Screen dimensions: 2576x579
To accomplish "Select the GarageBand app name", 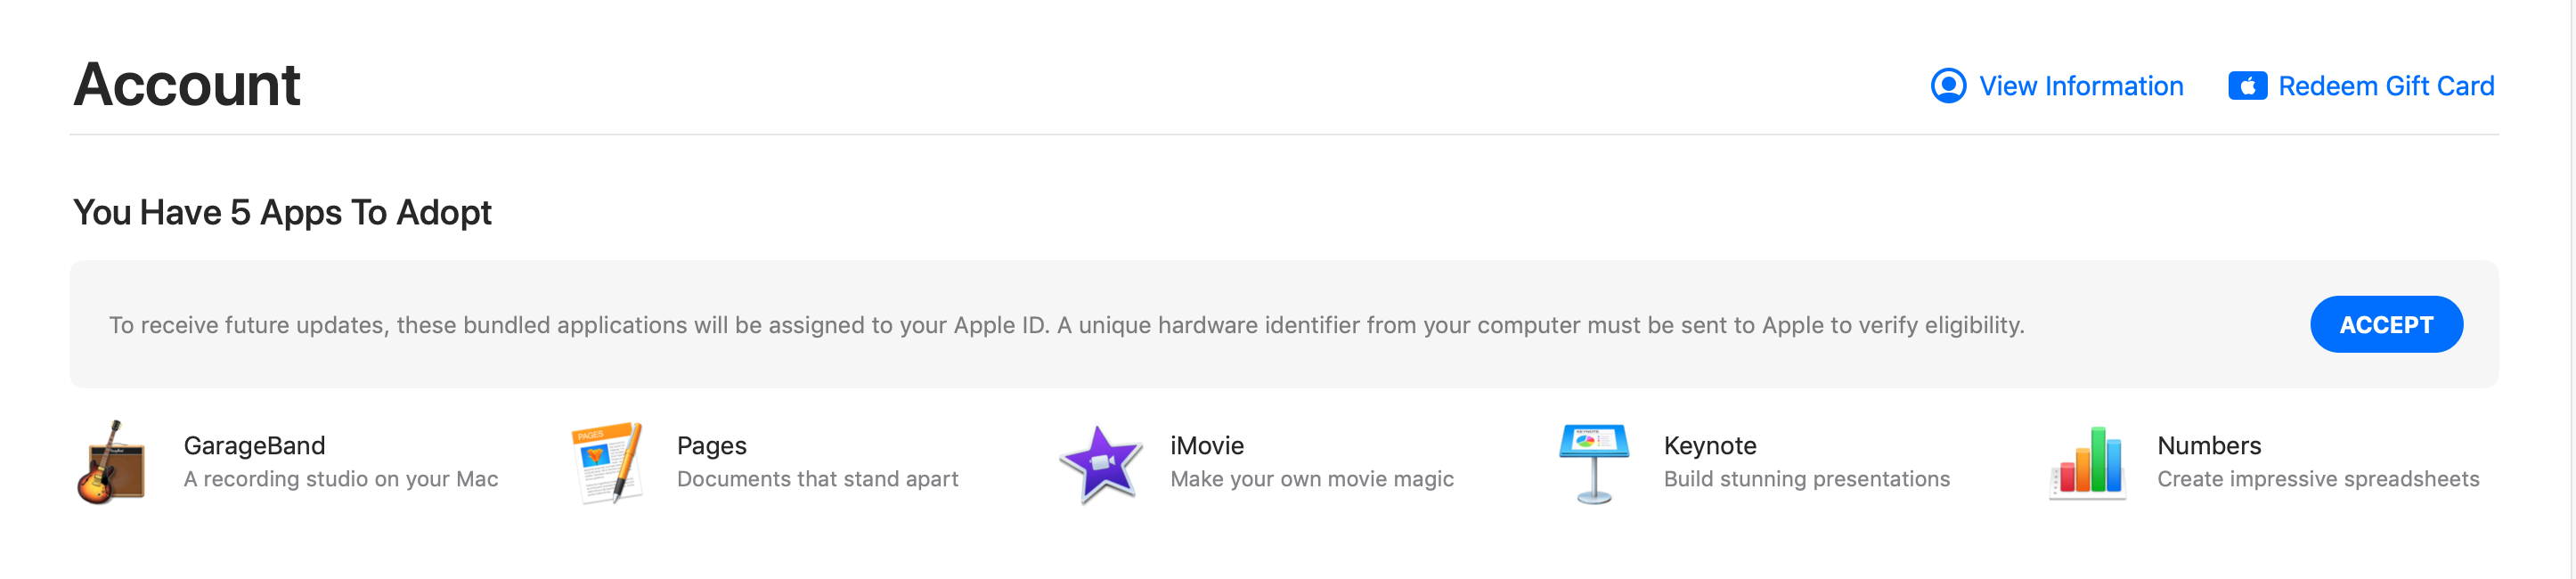I will [x=254, y=445].
